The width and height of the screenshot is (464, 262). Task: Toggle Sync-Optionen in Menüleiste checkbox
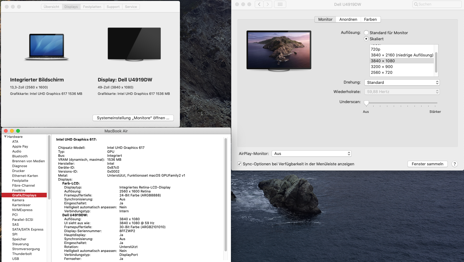pyautogui.click(x=239, y=164)
